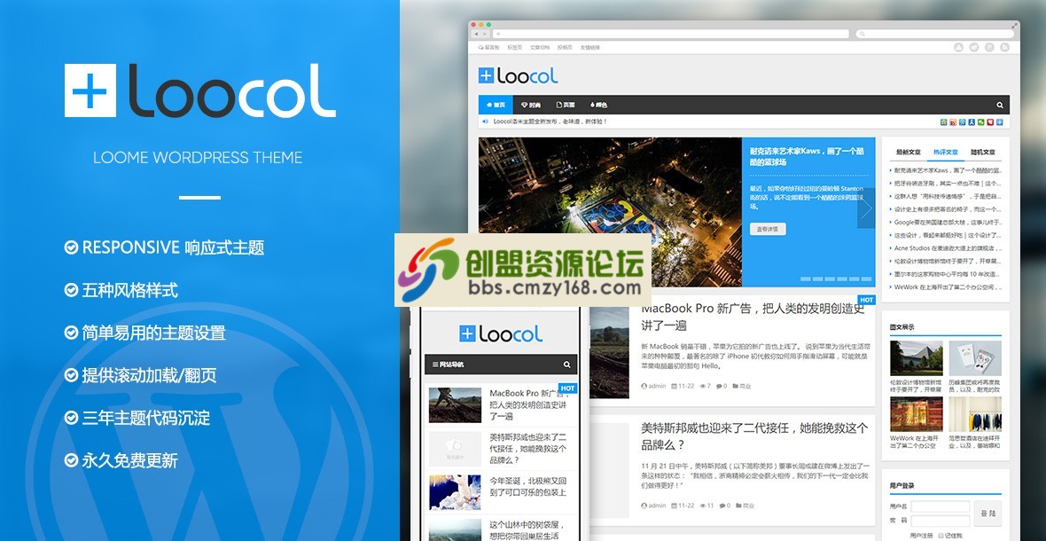
Task: Click the second round social icon in top bar
Action: (x=974, y=47)
